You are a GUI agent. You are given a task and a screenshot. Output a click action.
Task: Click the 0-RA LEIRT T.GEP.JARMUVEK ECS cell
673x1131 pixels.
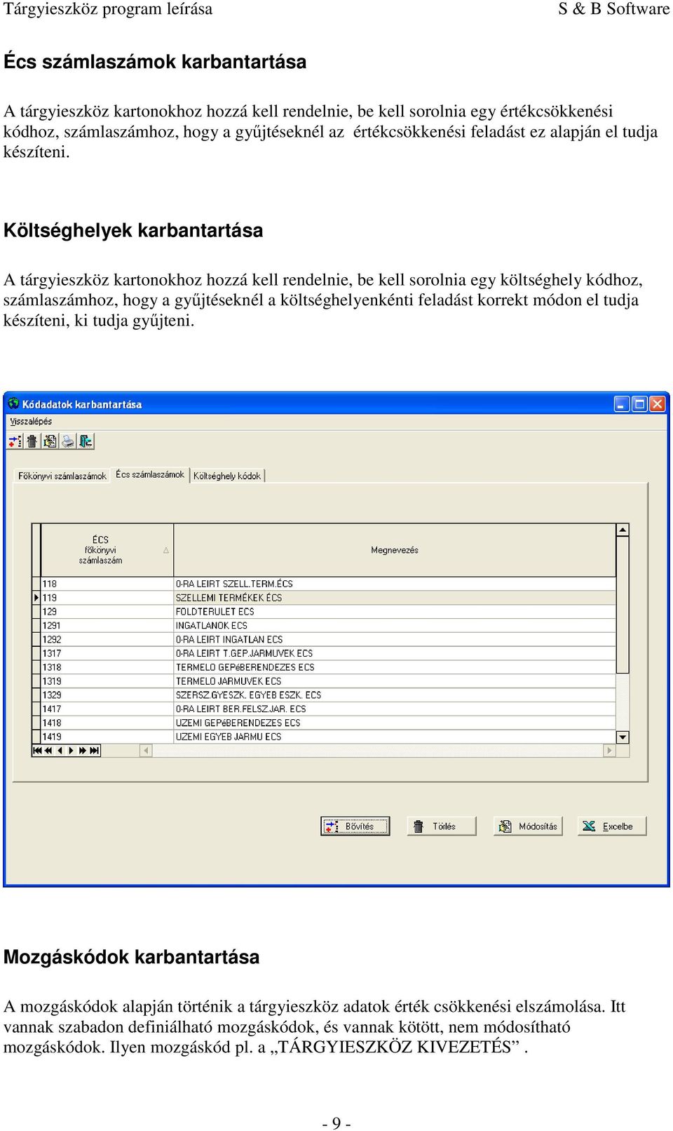[395, 653]
